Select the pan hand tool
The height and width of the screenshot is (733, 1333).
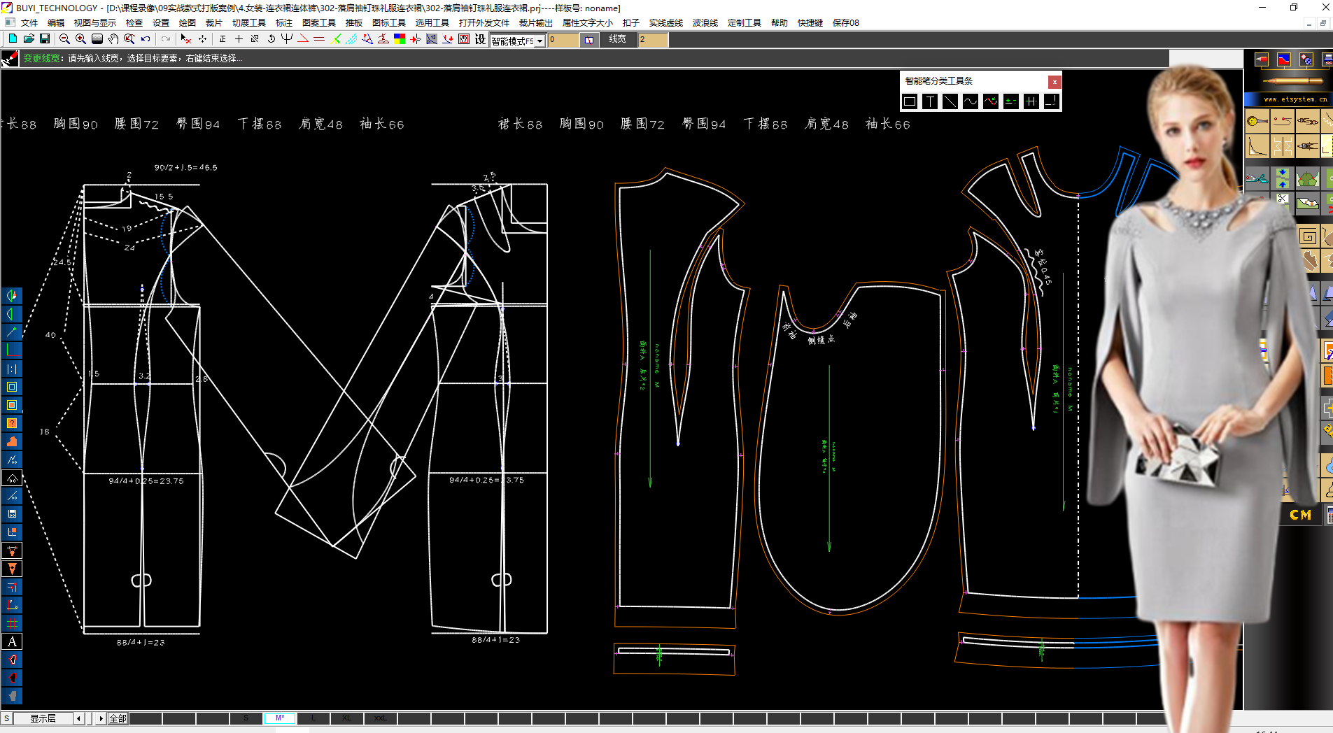113,39
